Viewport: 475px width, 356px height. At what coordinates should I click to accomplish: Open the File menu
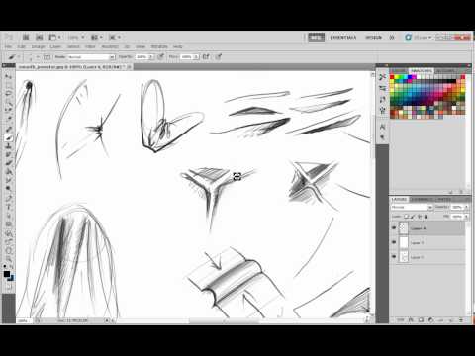[8, 46]
